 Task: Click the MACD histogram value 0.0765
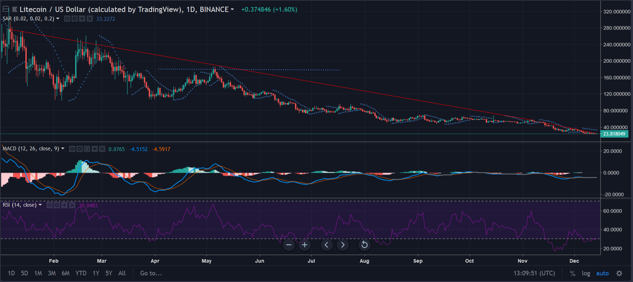117,149
